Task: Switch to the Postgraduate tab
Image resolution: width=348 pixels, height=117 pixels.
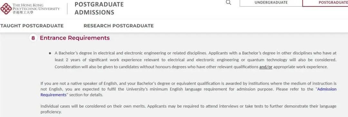Action: [x=325, y=3]
